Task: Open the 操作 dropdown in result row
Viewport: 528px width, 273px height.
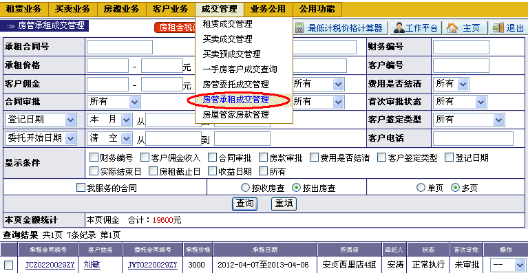Action: coord(507,265)
